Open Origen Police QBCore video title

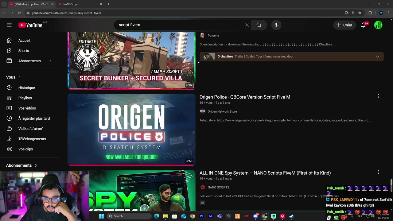(245, 97)
